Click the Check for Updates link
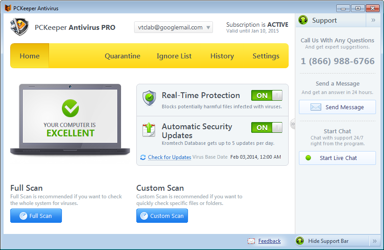The image size is (384, 250). 169,157
